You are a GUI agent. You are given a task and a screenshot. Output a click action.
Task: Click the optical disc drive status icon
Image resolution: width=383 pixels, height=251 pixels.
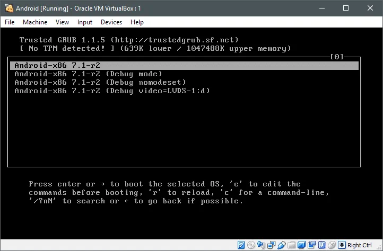251,245
